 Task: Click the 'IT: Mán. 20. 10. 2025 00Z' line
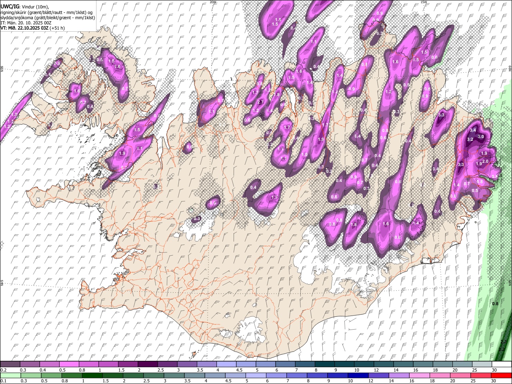26,23
